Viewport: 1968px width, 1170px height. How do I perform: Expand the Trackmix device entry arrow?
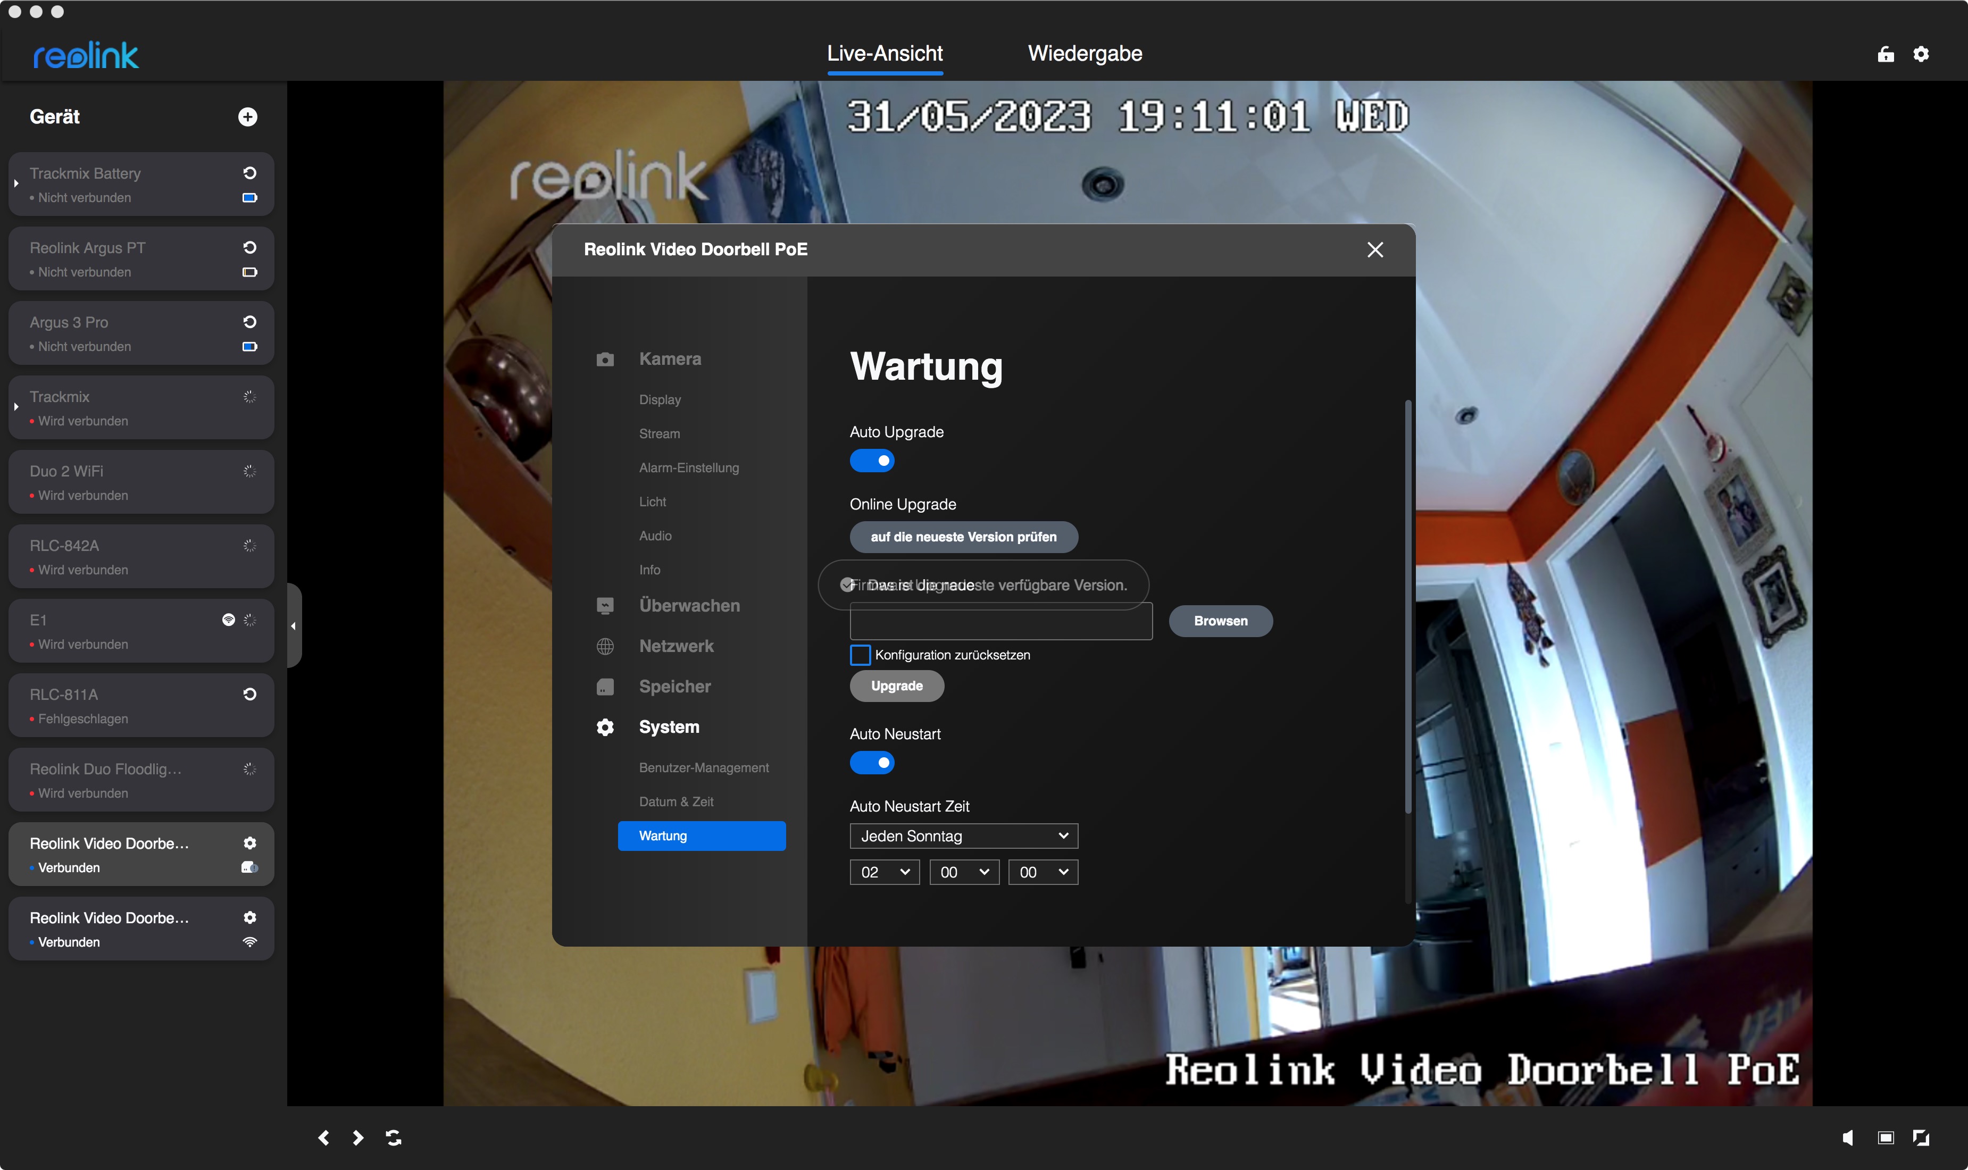coord(16,407)
